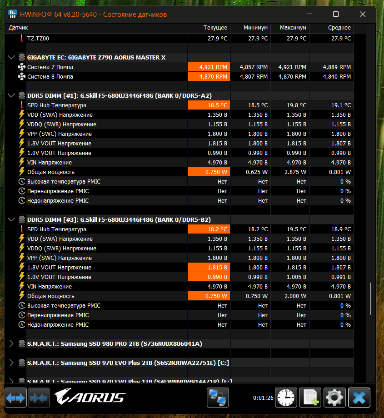Click the Датчик column header

click(x=96, y=28)
